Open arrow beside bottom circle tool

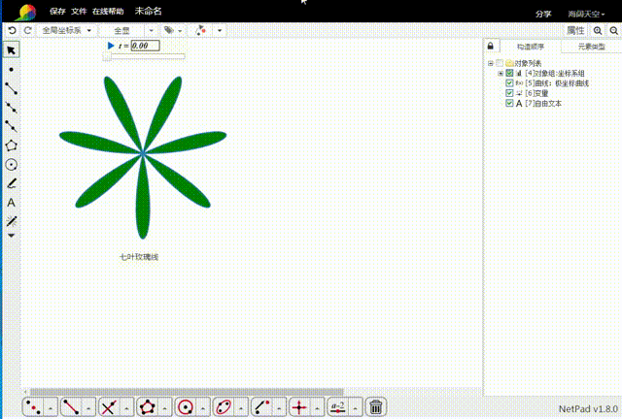click(x=203, y=407)
